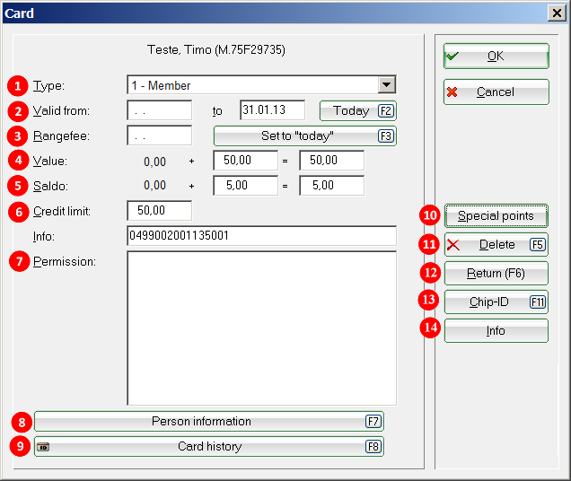Click the Saldo amount-to-add field

pos(244,186)
